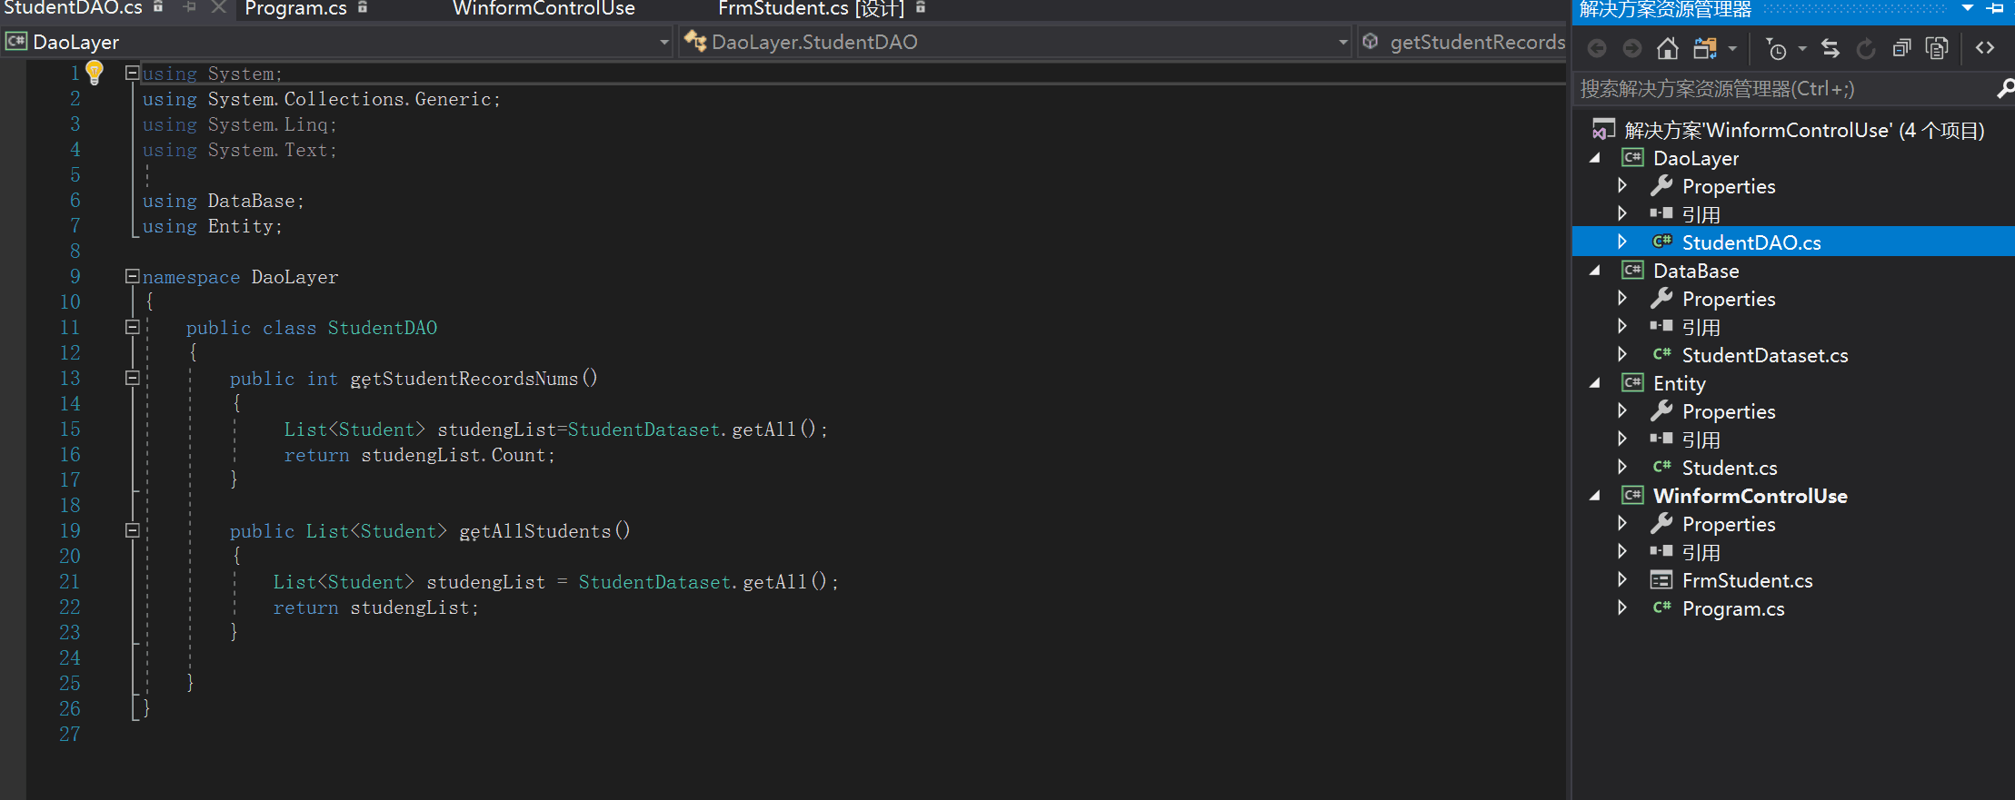The height and width of the screenshot is (800, 2015).
Task: Switch to the WinformControlUse tab
Action: pyautogui.click(x=544, y=8)
